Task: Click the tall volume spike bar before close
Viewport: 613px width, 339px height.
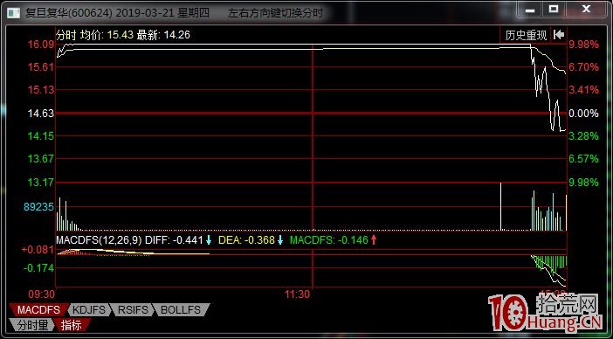Action: 501,206
